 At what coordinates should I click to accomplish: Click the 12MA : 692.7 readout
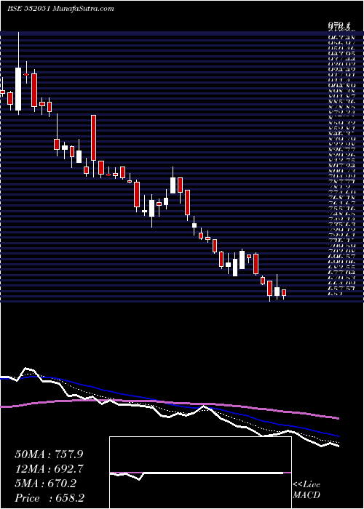(x=50, y=469)
